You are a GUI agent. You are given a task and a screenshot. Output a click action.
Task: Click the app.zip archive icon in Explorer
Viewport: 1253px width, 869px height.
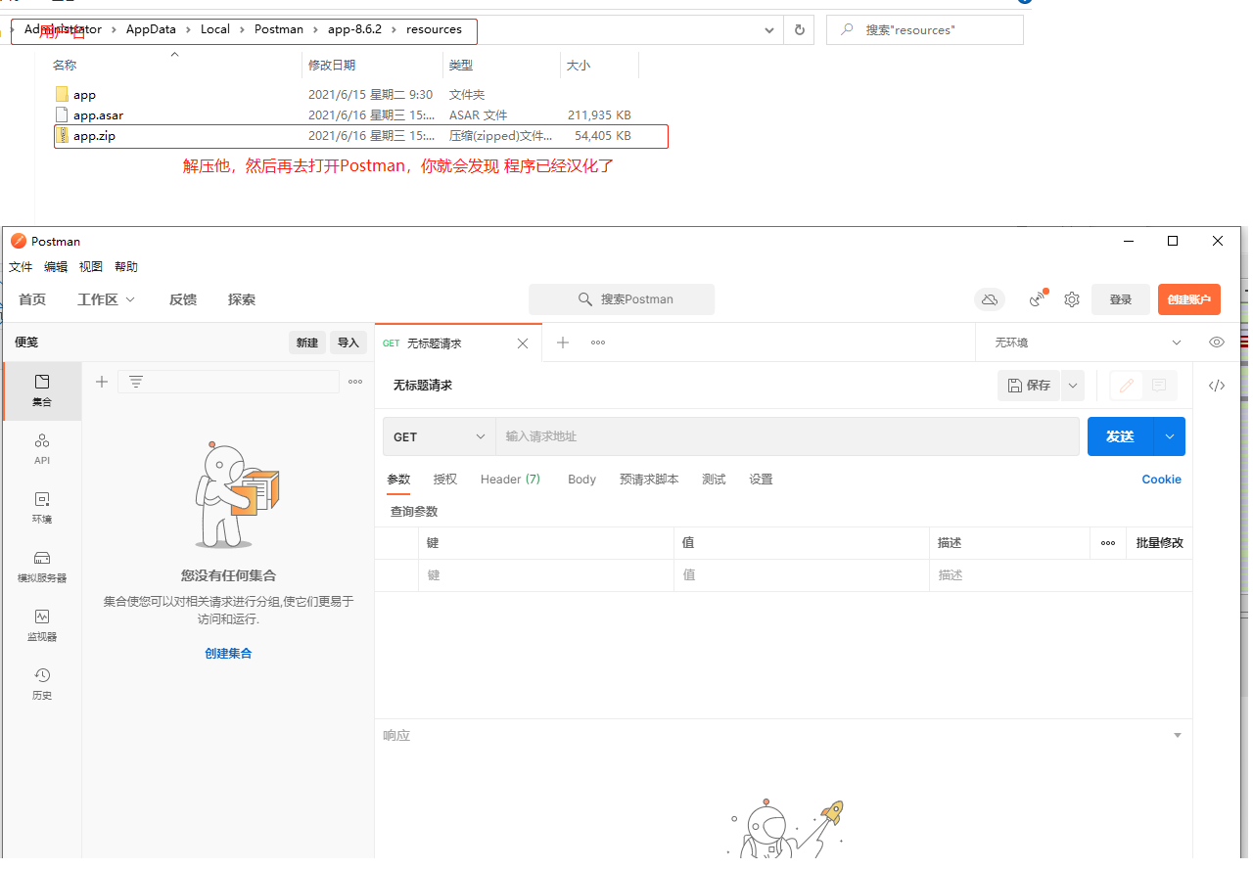coord(62,136)
